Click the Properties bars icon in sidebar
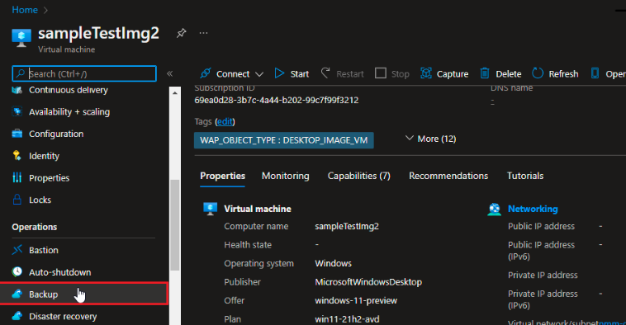Viewport: 626px width, 325px height. tap(17, 177)
